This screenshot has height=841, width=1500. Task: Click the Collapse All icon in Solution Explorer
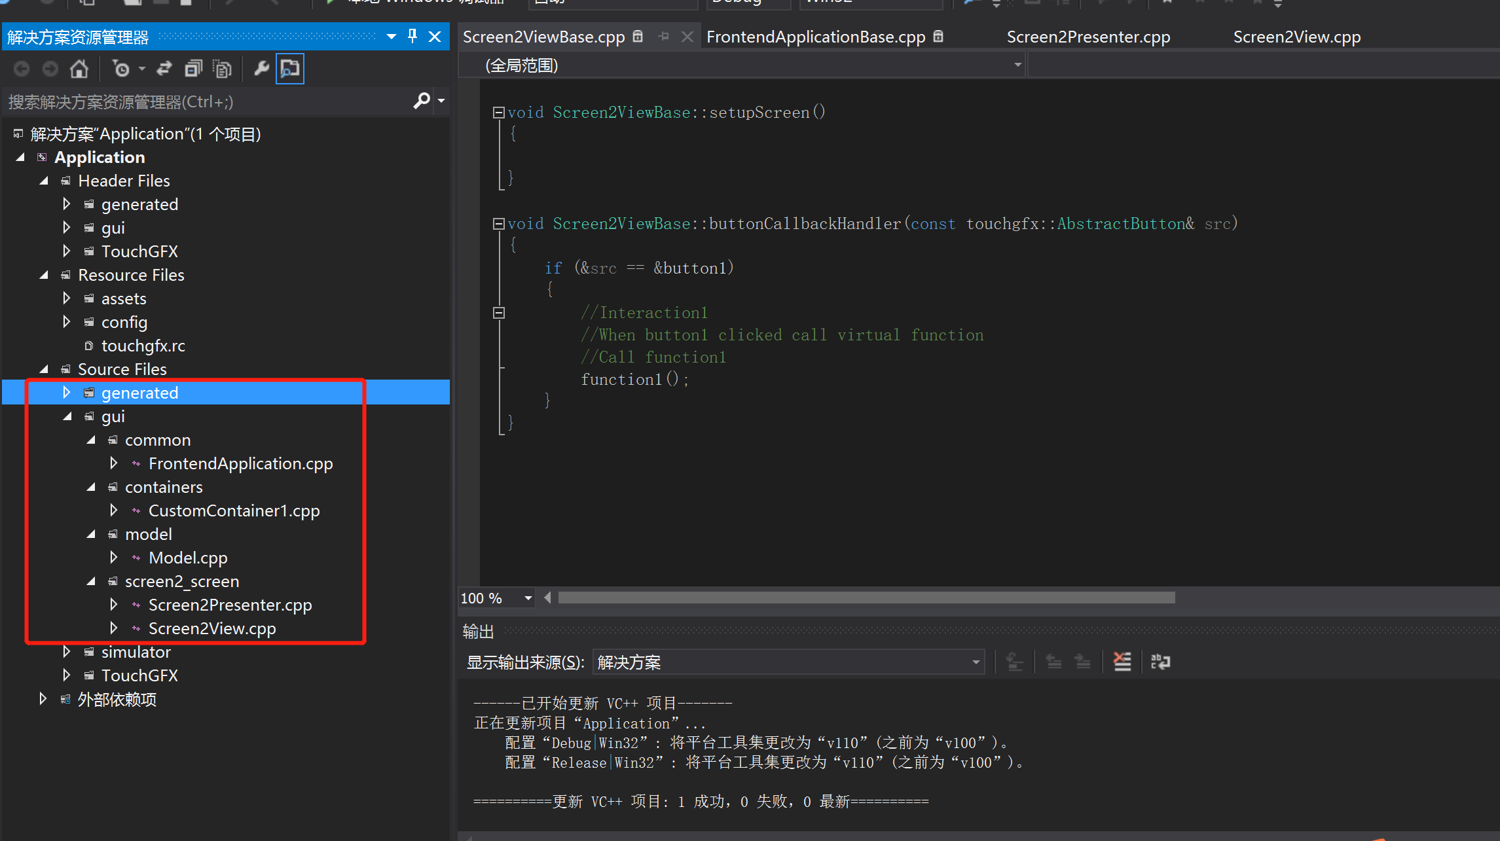[193, 69]
